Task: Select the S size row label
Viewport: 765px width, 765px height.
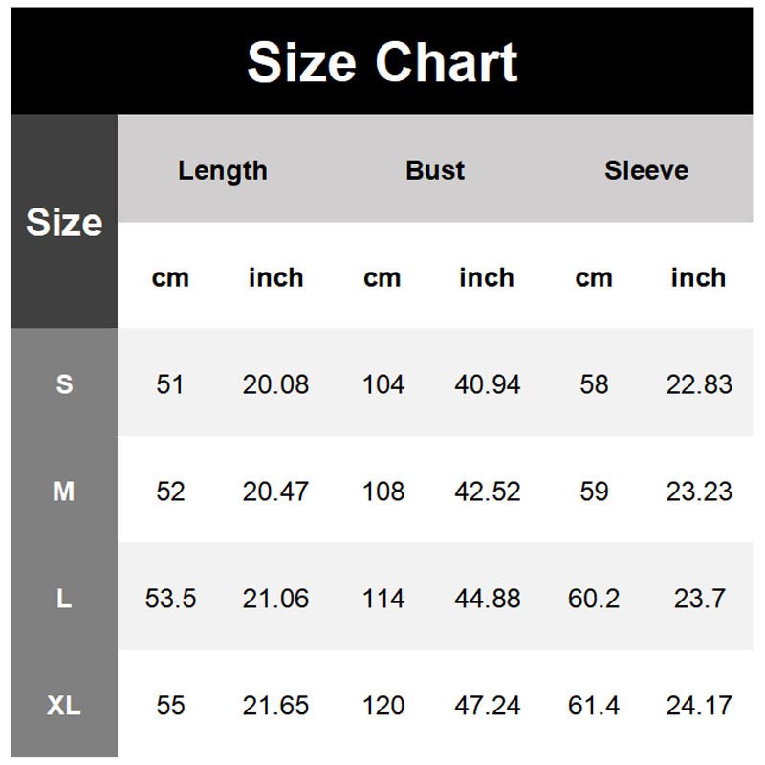Action: click(64, 384)
